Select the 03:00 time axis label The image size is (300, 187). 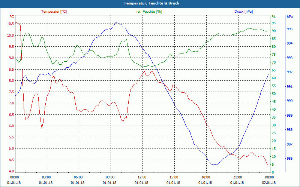[x=46, y=177]
